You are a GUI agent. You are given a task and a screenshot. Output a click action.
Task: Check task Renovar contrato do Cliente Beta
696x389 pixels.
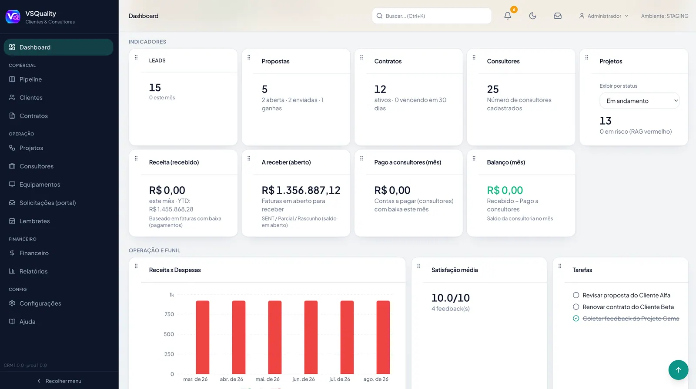pyautogui.click(x=576, y=307)
